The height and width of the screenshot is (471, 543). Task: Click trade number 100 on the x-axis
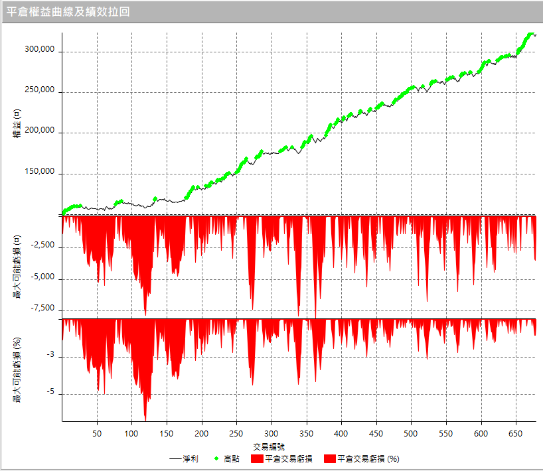131,434
